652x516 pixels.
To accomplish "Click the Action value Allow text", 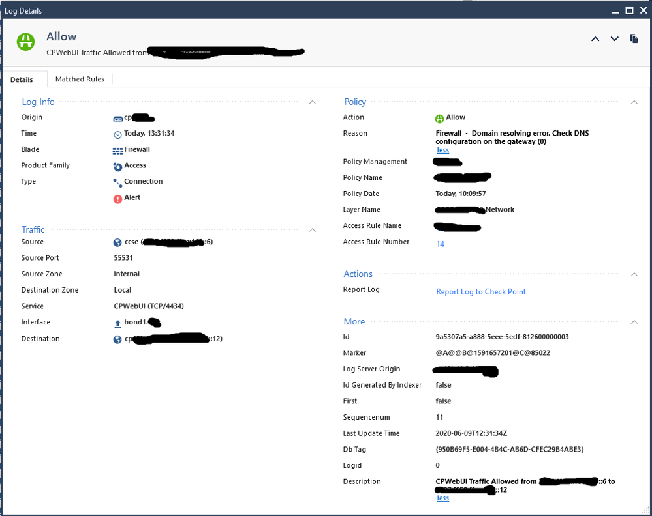I will point(456,117).
